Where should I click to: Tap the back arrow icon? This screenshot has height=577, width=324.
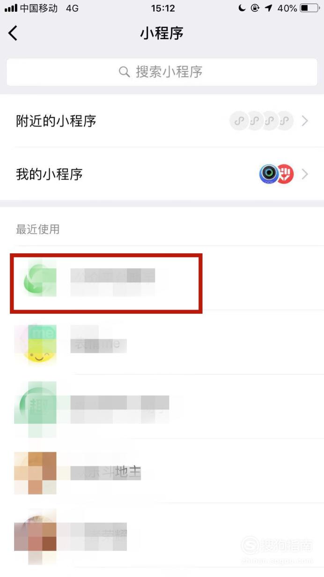pos(13,33)
